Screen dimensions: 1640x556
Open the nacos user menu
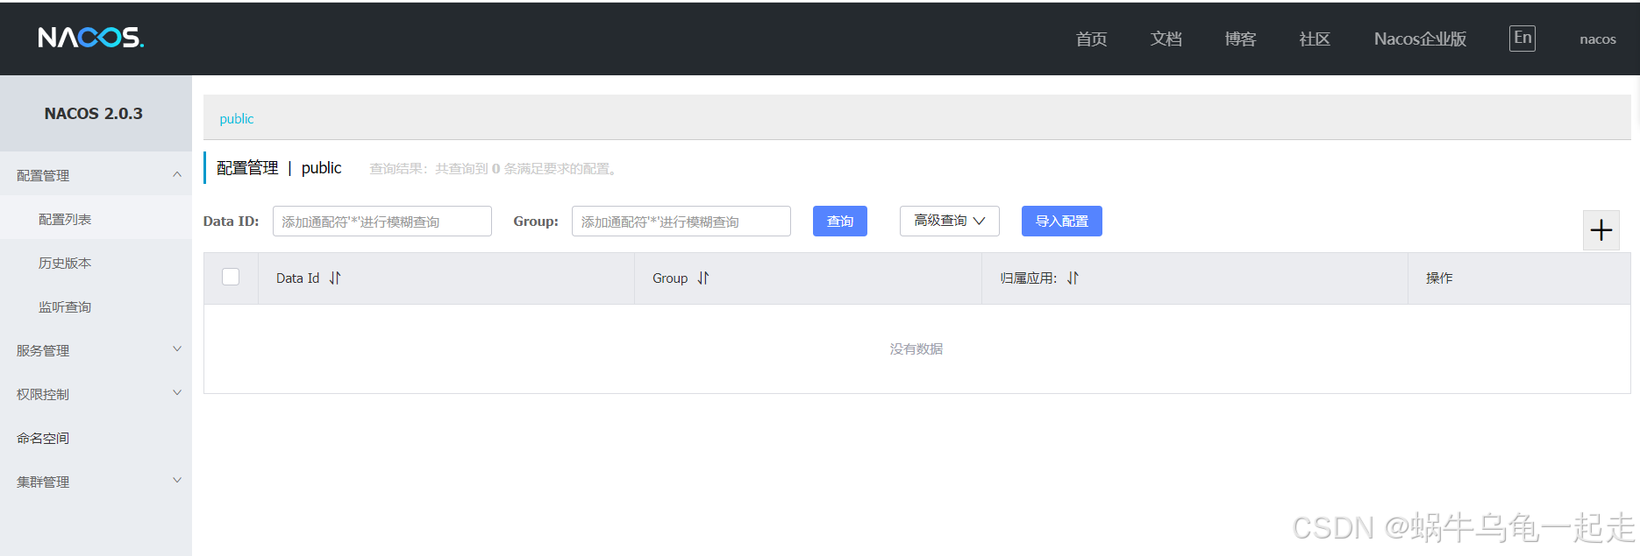pyautogui.click(x=1598, y=39)
